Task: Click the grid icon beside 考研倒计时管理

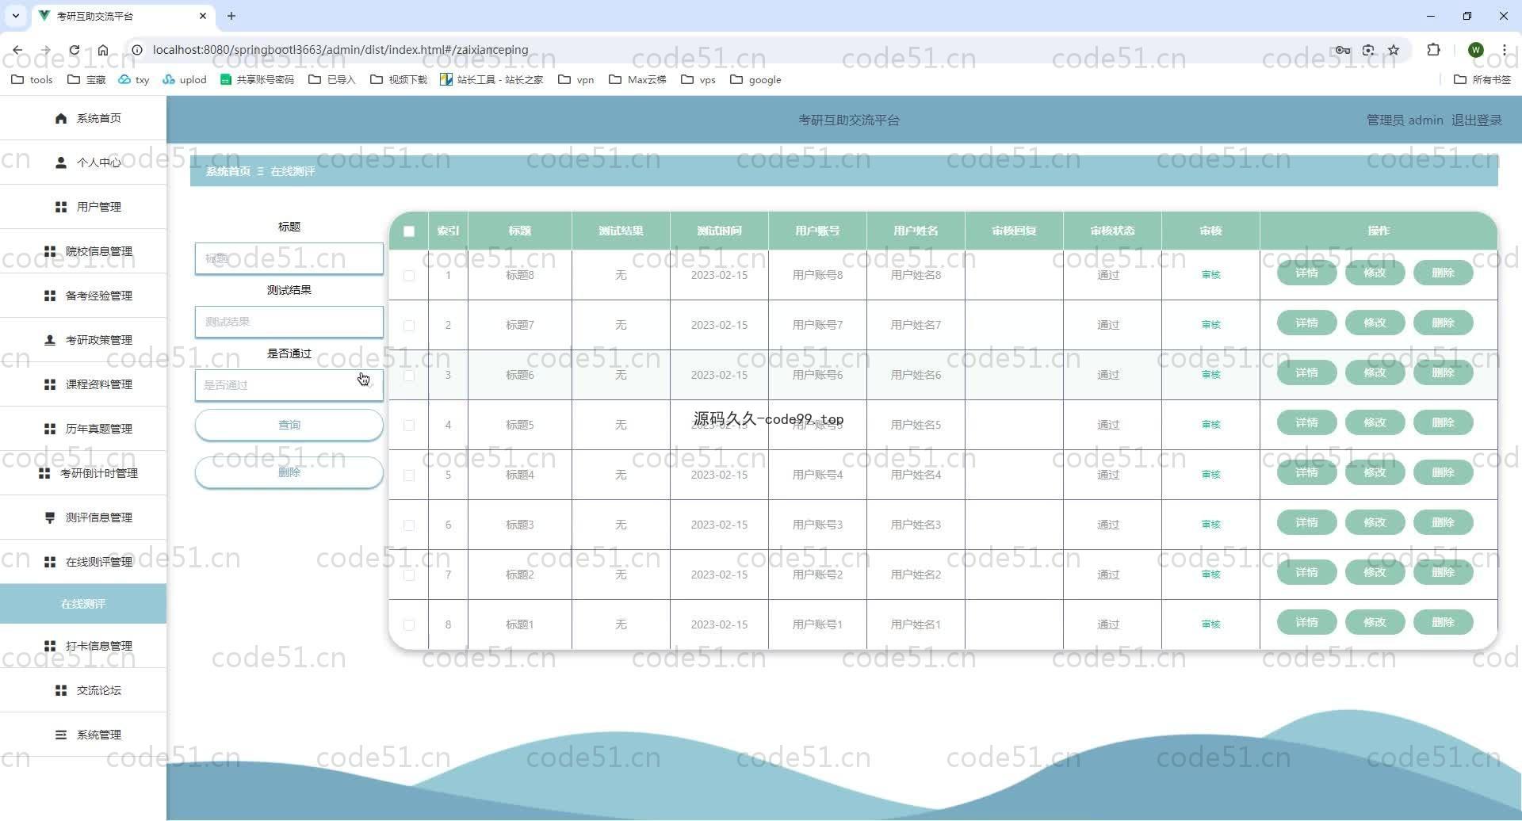Action: [x=44, y=473]
